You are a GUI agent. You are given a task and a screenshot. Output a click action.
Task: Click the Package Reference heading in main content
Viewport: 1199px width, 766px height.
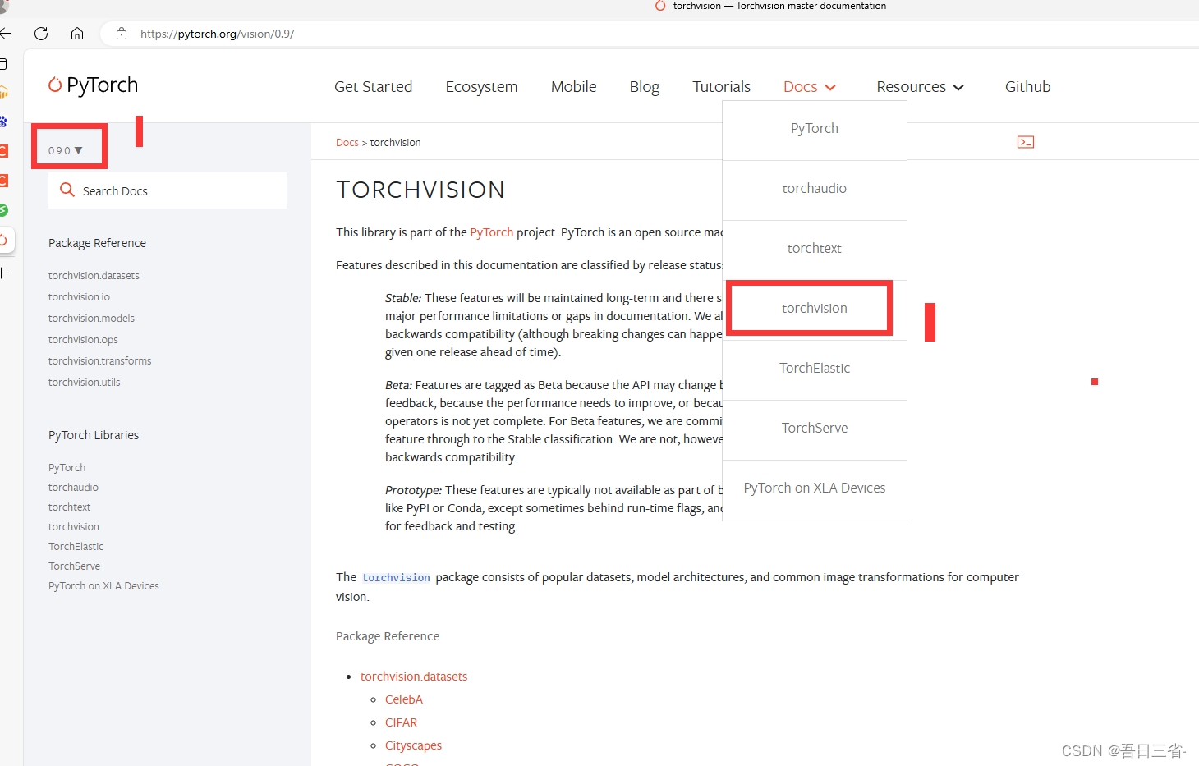[x=388, y=636]
